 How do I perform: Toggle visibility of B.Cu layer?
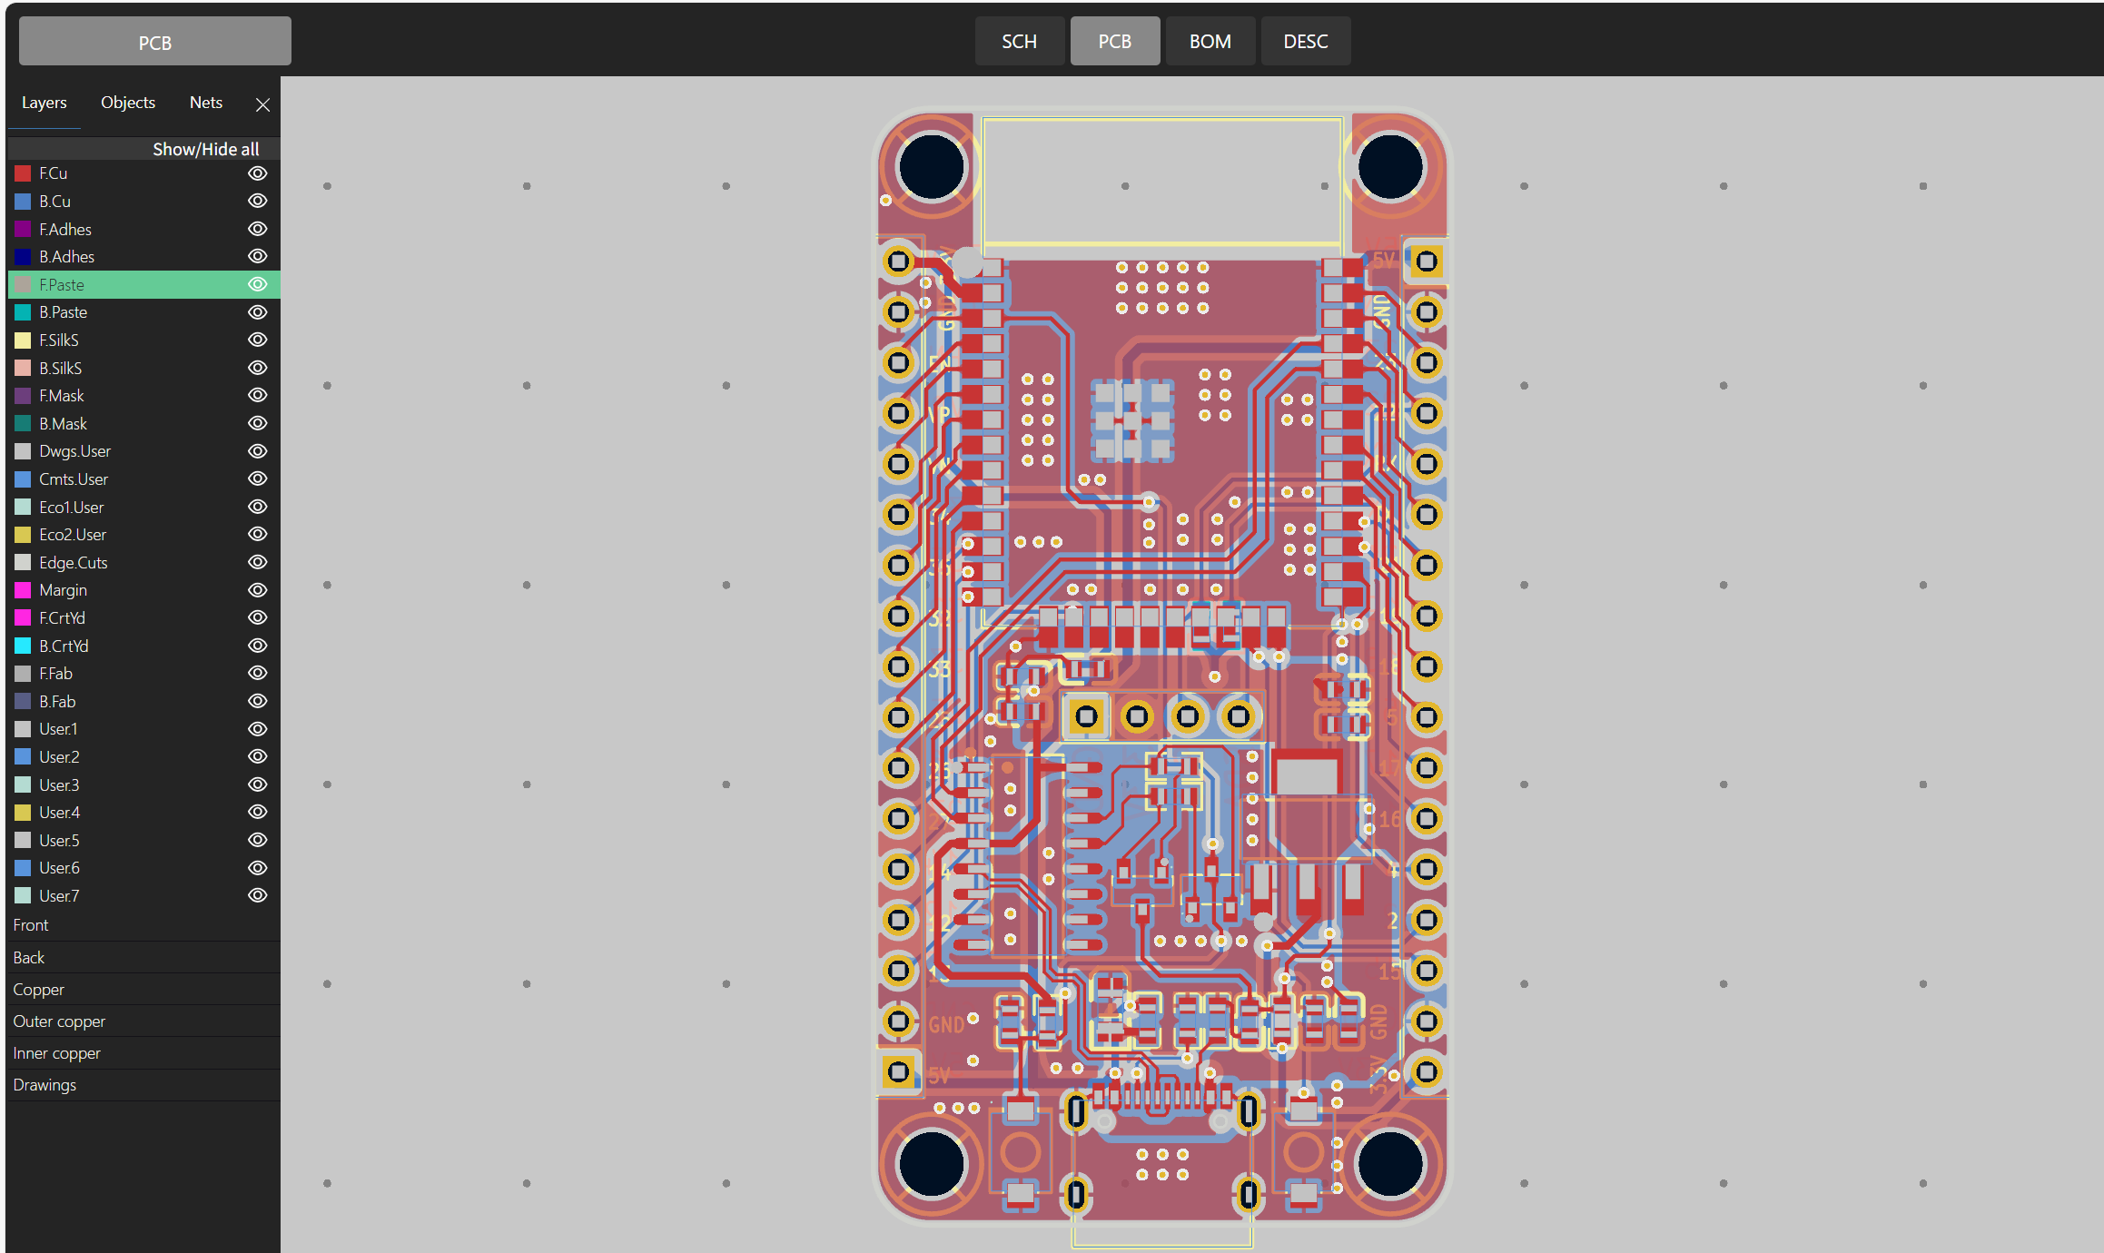(258, 201)
